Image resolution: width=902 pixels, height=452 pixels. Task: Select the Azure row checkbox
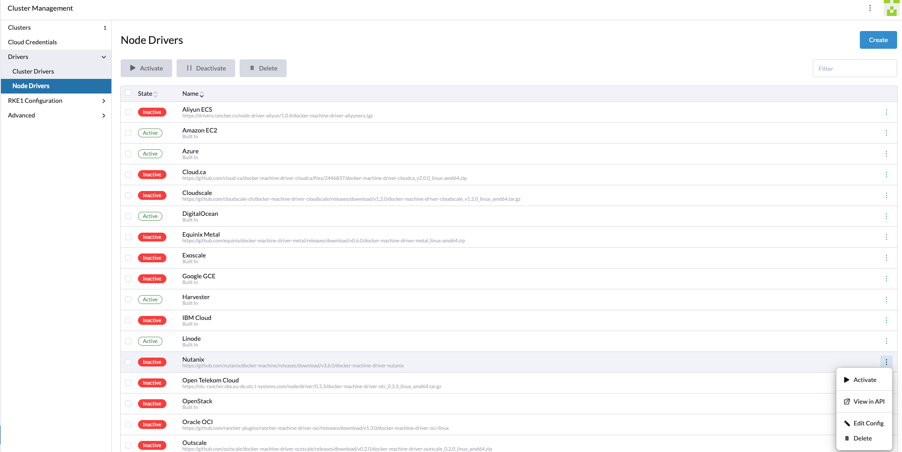(x=128, y=154)
